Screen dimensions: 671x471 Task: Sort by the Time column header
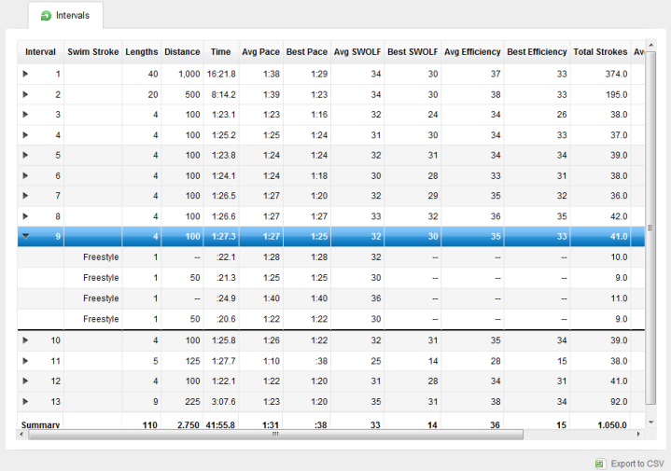(221, 51)
